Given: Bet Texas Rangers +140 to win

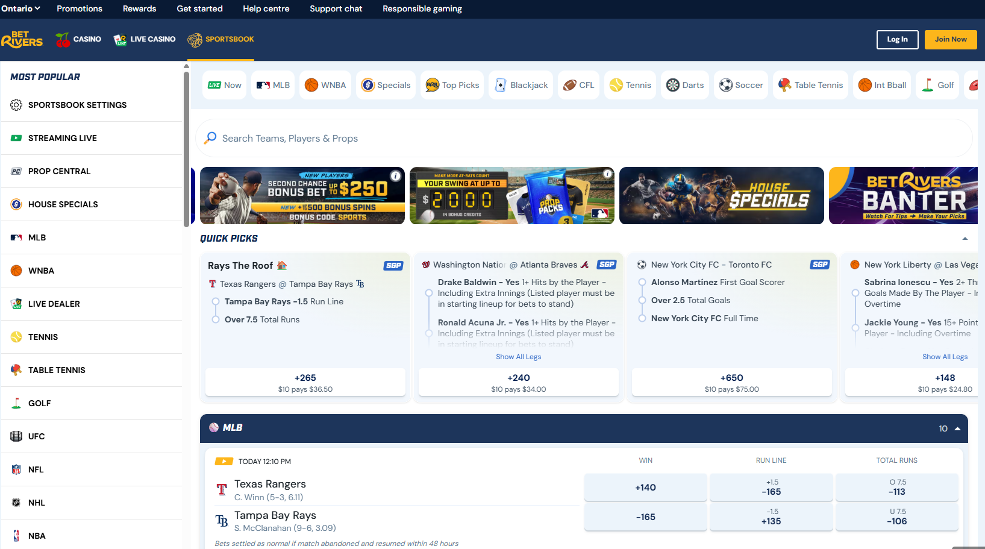Looking at the screenshot, I should 645,488.
